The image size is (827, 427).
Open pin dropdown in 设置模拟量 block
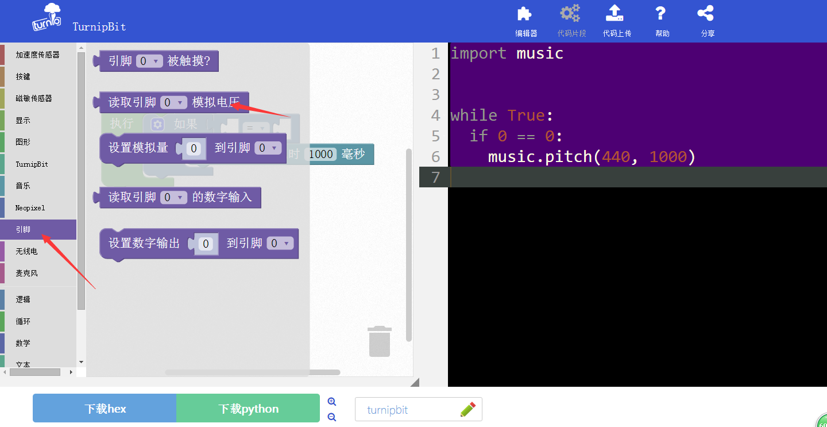[x=268, y=148]
